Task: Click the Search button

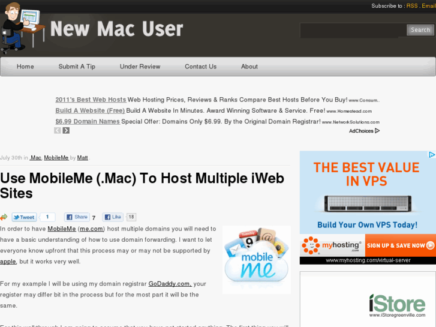Action: [420, 30]
